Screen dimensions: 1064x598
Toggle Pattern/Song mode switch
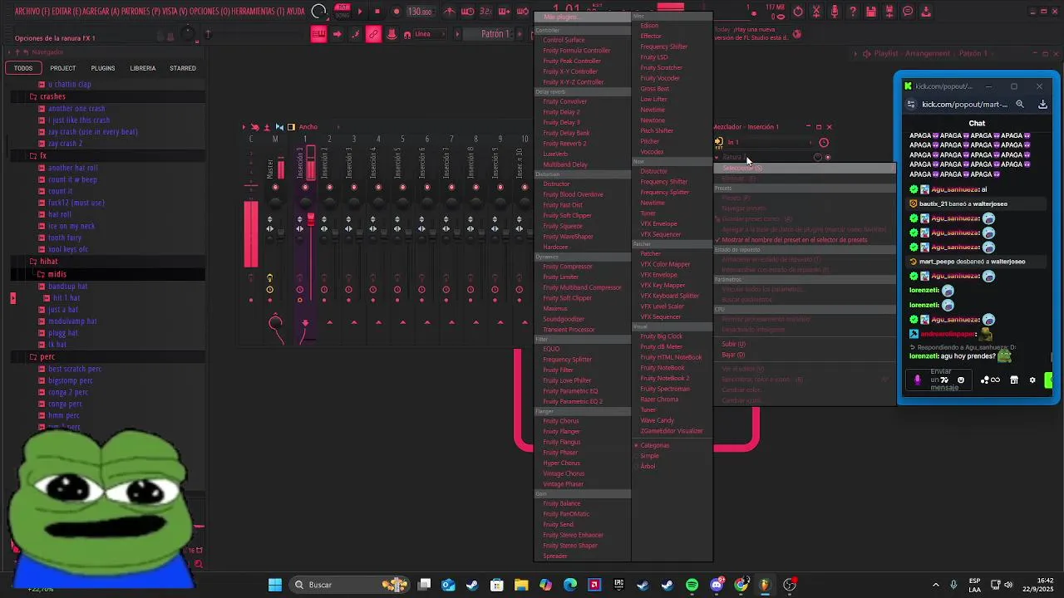[342, 12]
